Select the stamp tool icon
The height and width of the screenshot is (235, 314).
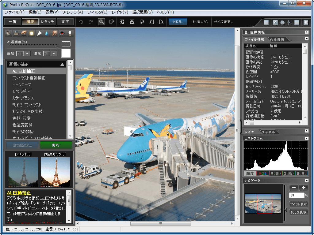tap(16, 33)
